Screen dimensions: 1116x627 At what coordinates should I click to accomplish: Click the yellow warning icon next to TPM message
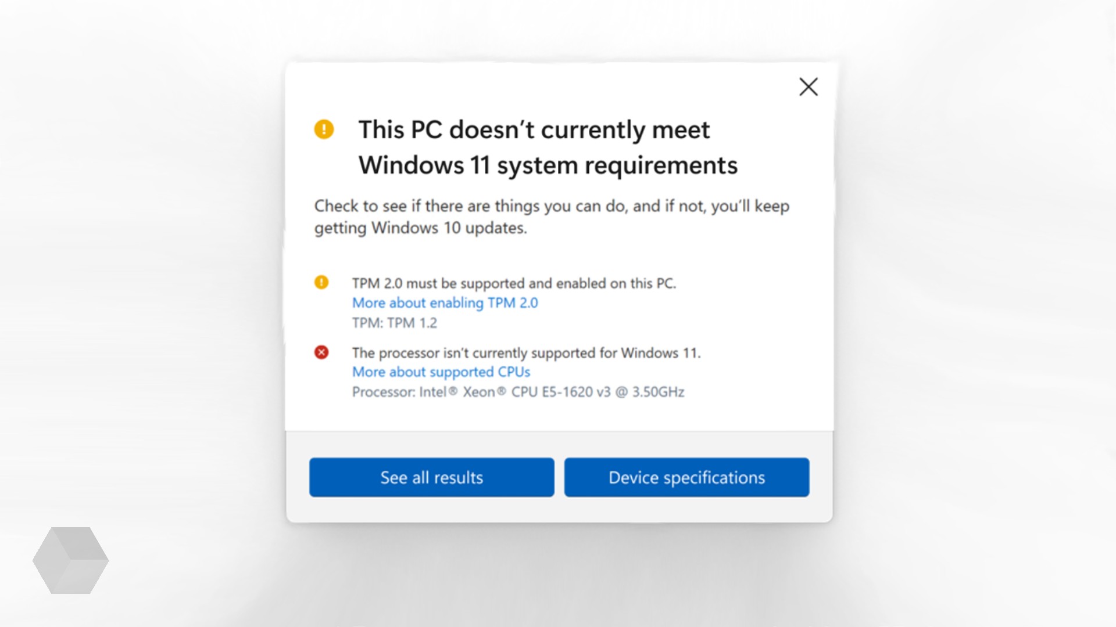pos(321,282)
